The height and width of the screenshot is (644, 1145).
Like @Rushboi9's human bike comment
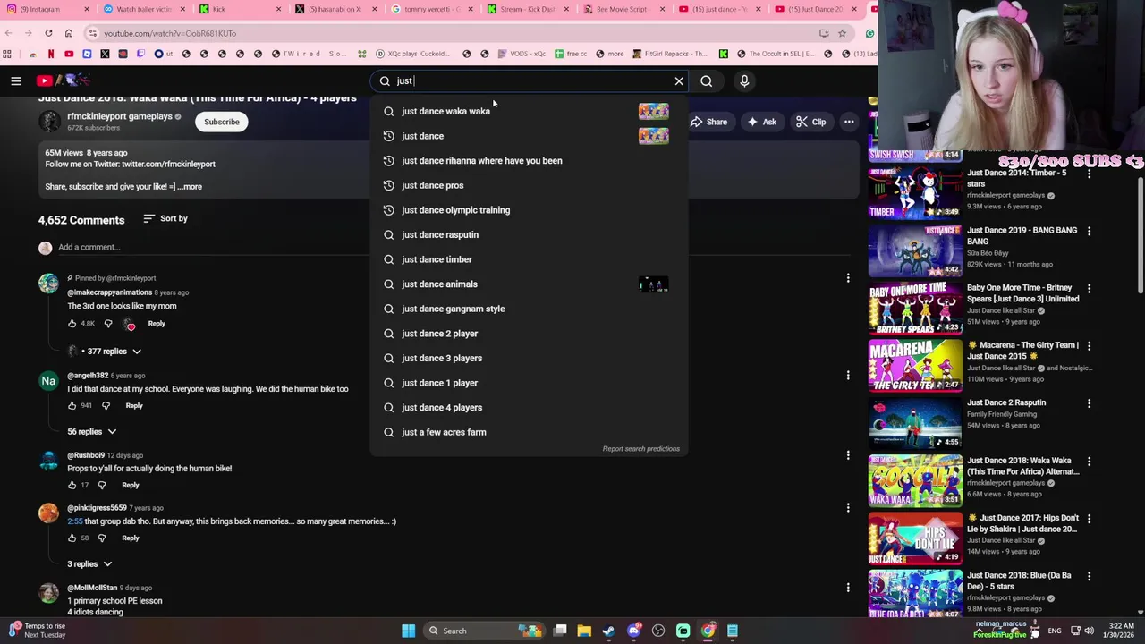72,486
